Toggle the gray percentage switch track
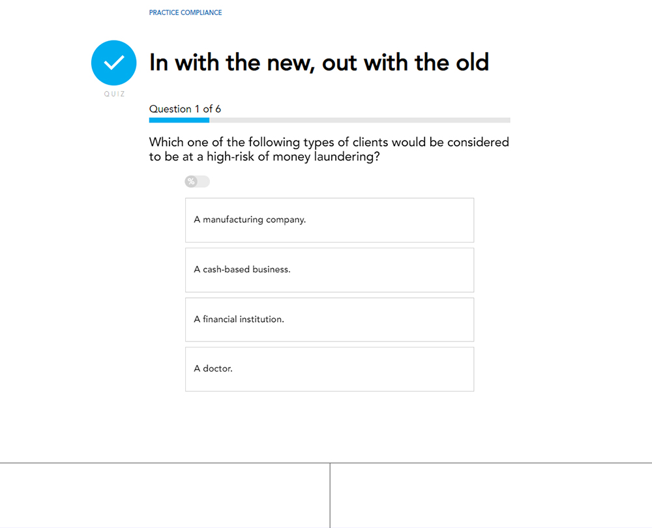 coord(203,181)
